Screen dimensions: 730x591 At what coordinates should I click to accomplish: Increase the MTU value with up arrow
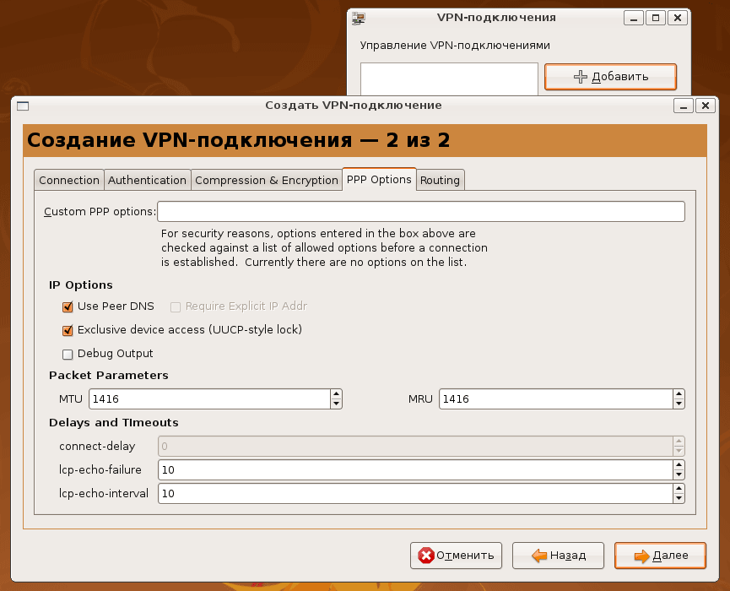[x=336, y=393]
